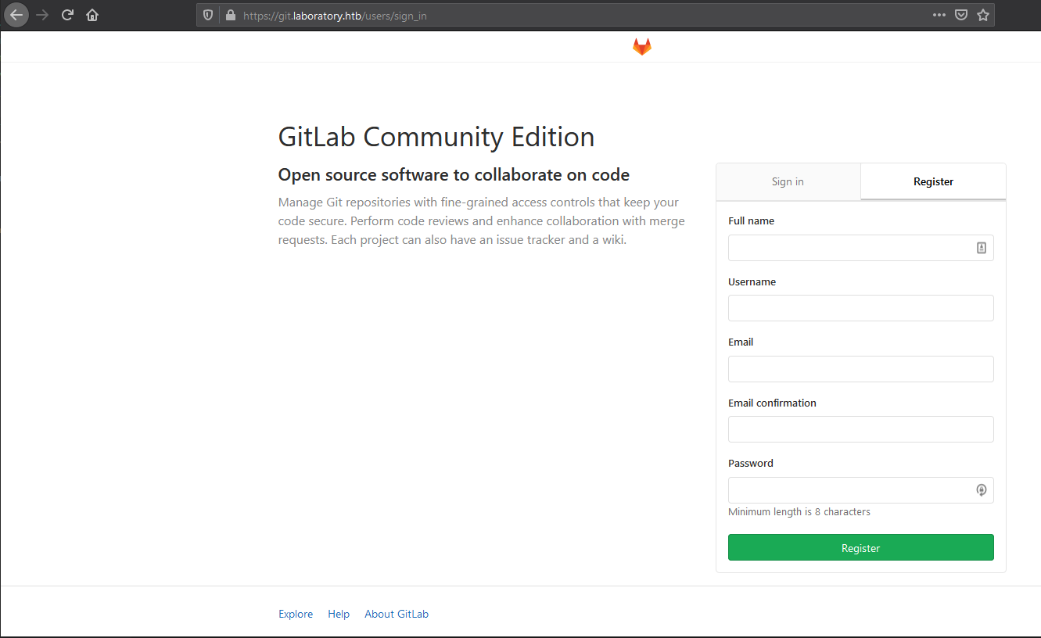Click into the Email confirmation field
This screenshot has width=1041, height=638.
(860, 429)
